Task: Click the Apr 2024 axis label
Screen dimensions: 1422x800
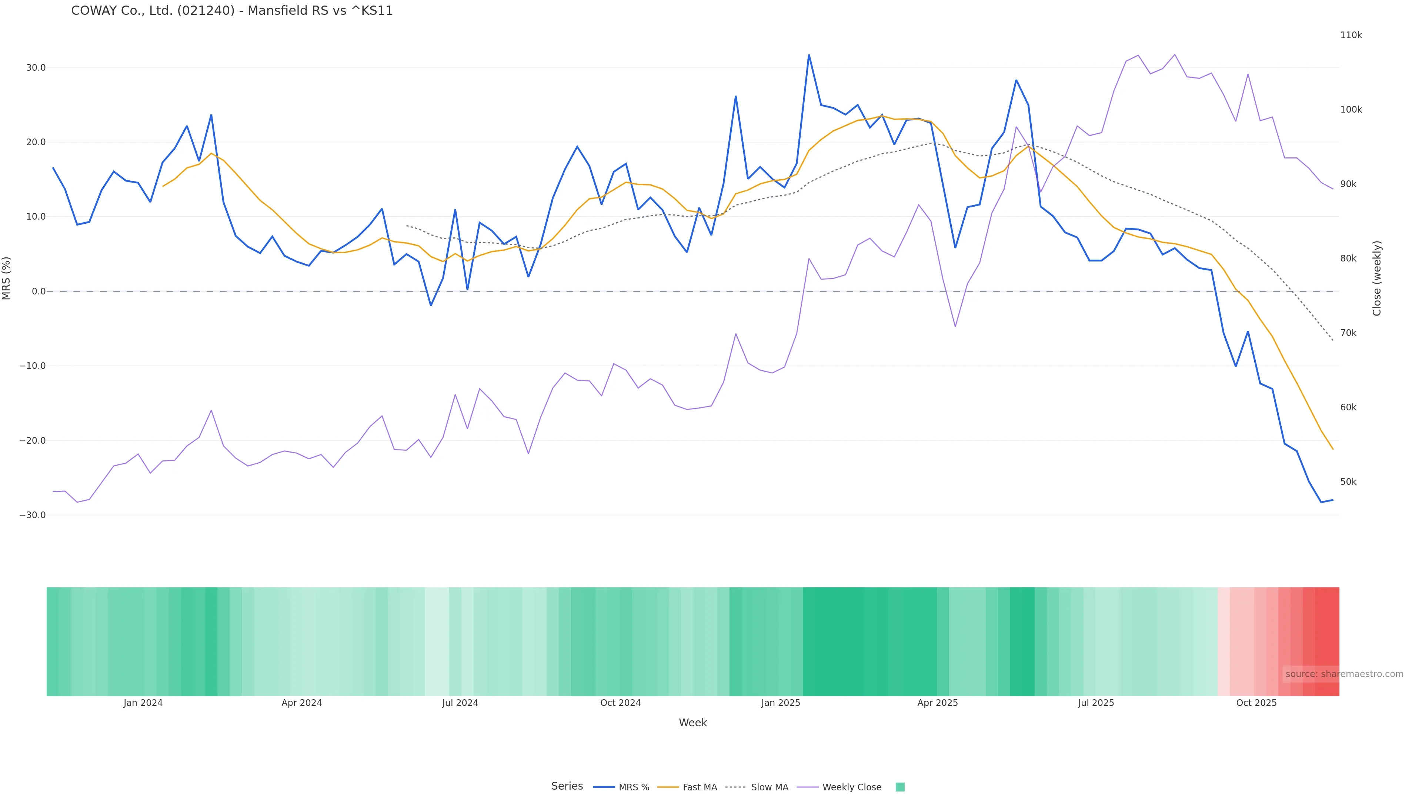Action: (x=301, y=703)
